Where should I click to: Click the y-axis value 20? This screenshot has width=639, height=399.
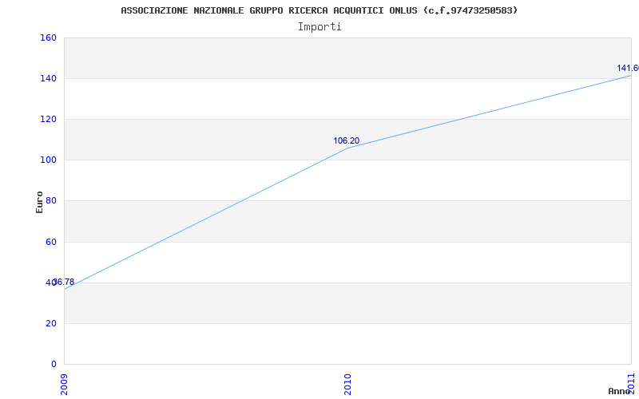point(51,324)
